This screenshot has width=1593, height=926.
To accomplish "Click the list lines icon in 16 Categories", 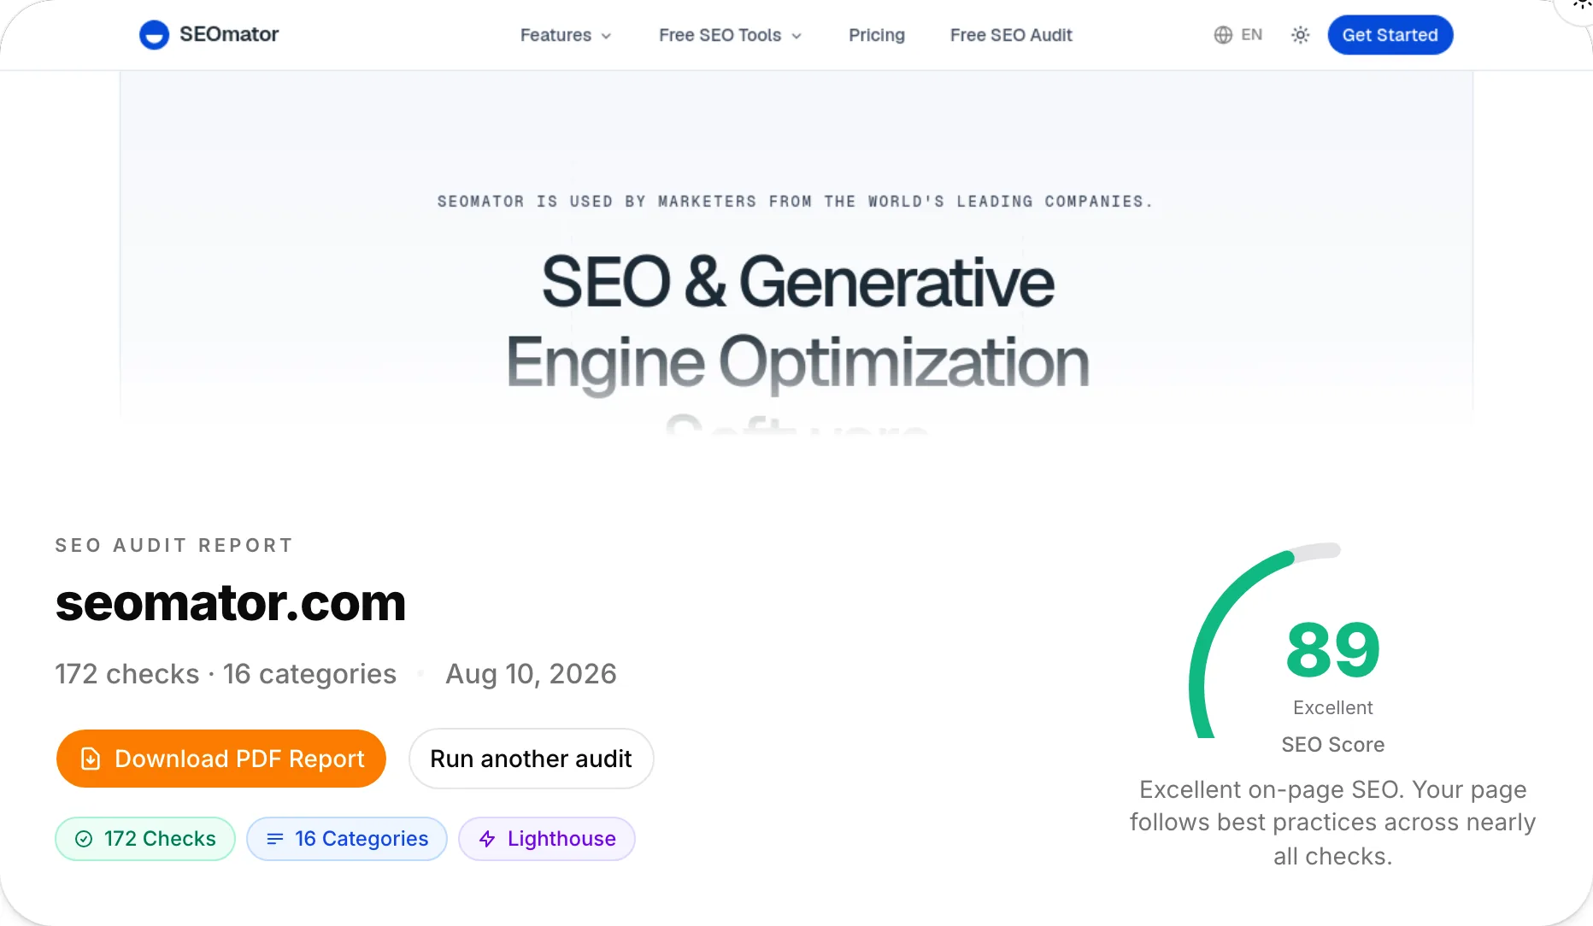I will coord(274,839).
